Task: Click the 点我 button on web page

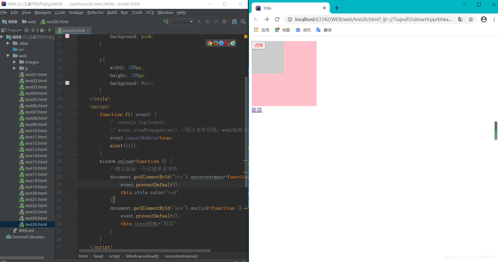Action: [x=258, y=45]
